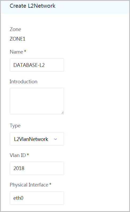Click the asterisk next to Name label
The width and height of the screenshot is (130, 212).
(x=25, y=51)
